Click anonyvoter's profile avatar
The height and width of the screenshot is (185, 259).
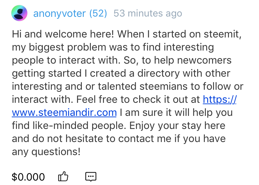(x=19, y=14)
